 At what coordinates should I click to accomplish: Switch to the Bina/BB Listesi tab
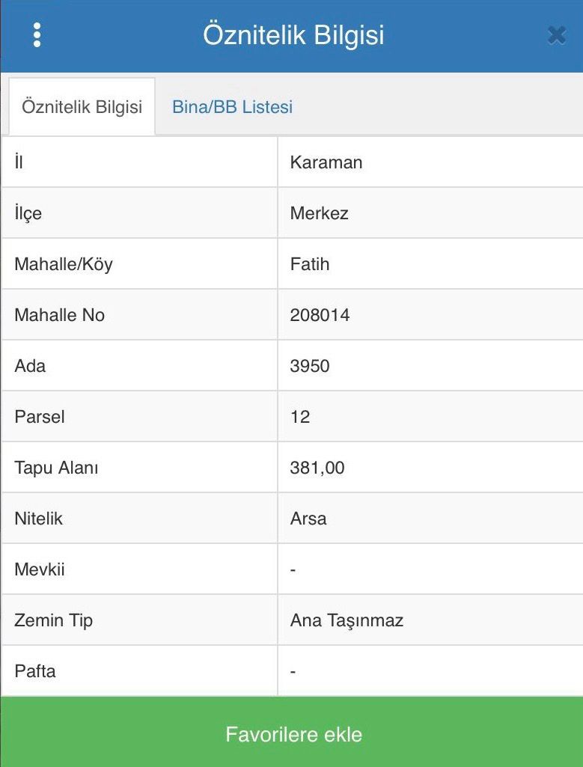[x=232, y=107]
